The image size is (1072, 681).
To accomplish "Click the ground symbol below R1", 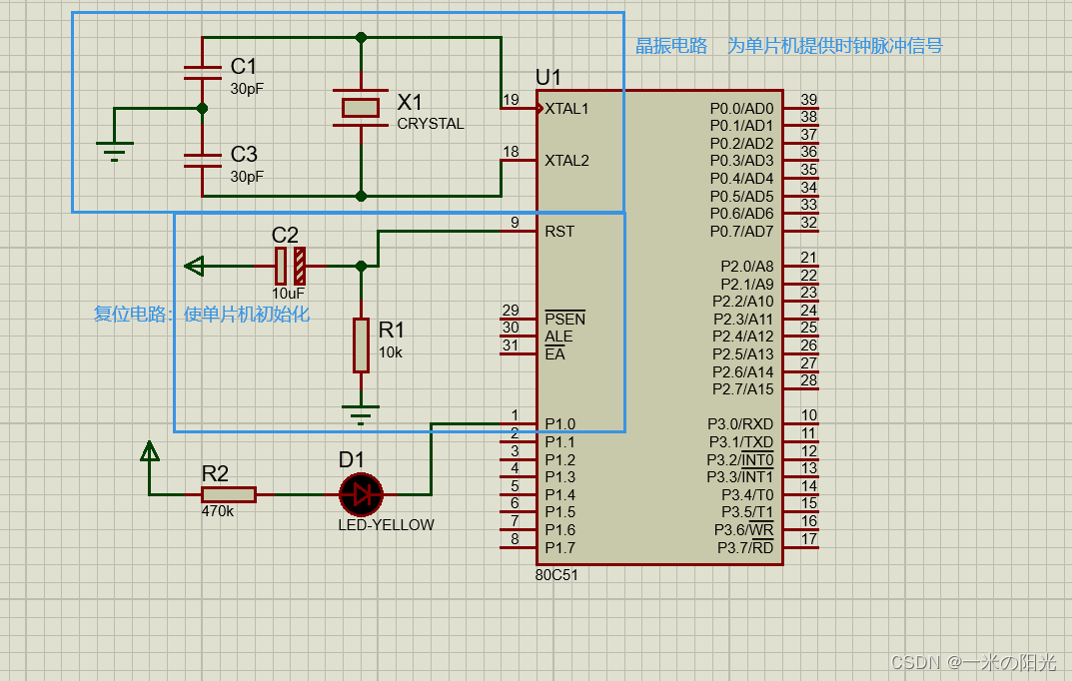I will pos(361,414).
